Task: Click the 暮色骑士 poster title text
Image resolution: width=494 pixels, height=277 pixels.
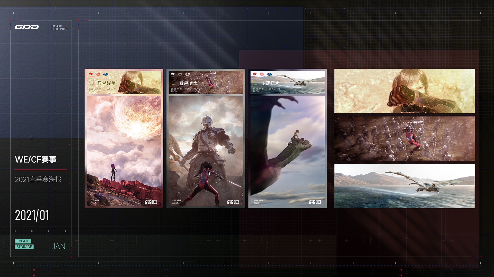Action: [x=188, y=83]
